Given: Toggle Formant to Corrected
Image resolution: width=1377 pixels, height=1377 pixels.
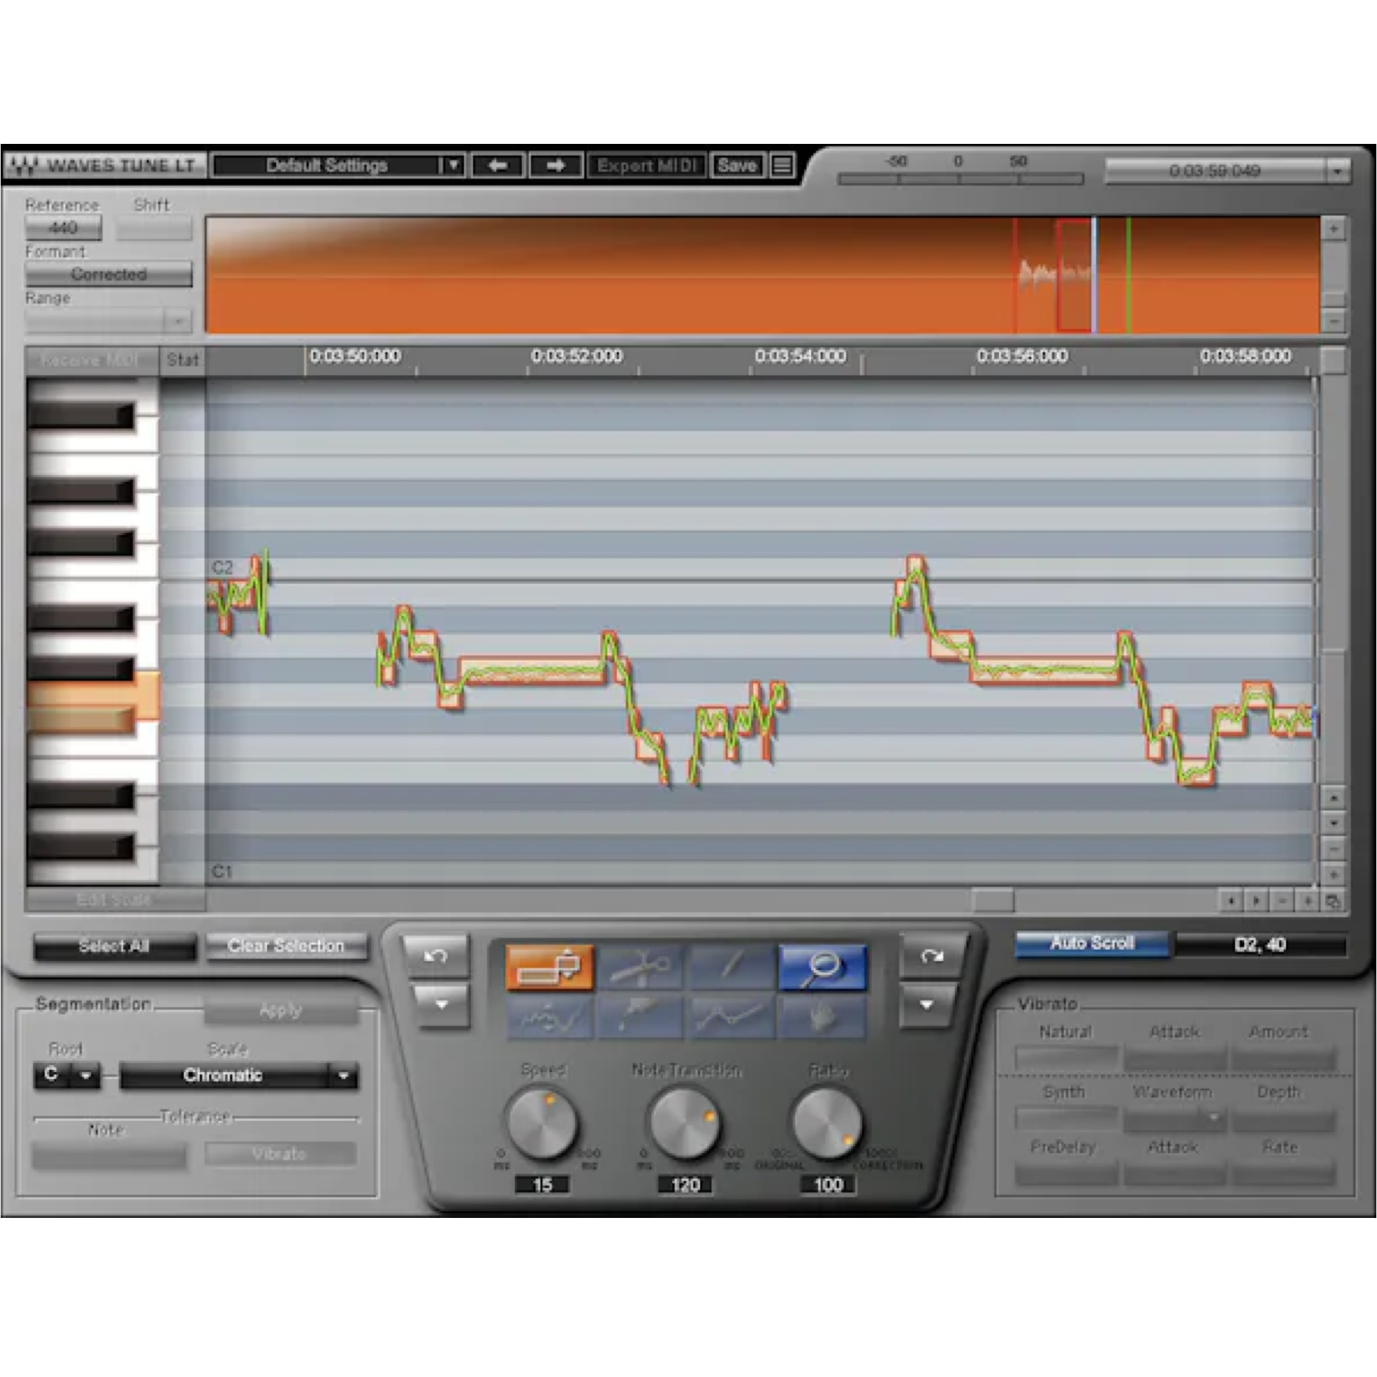Looking at the screenshot, I should pyautogui.click(x=108, y=275).
